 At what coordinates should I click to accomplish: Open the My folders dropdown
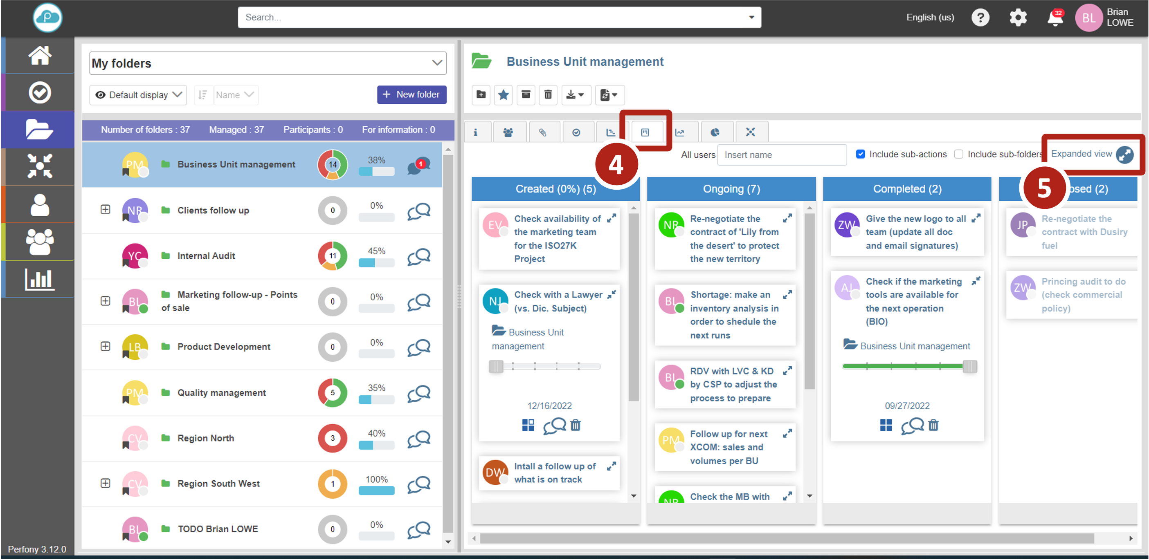268,63
